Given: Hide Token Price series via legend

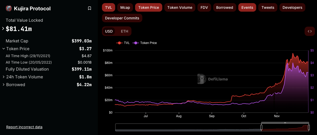Looking at the screenshot, I should pos(145,43).
